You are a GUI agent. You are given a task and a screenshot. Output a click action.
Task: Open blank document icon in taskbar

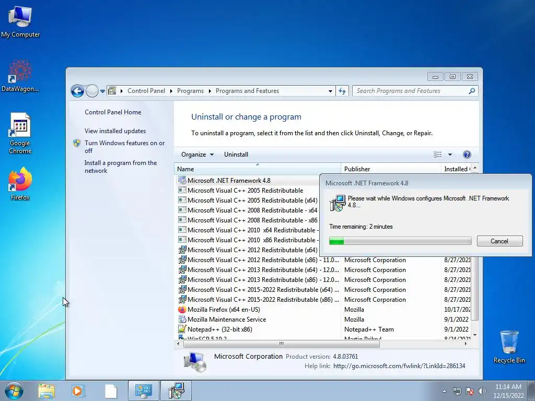(x=111, y=391)
